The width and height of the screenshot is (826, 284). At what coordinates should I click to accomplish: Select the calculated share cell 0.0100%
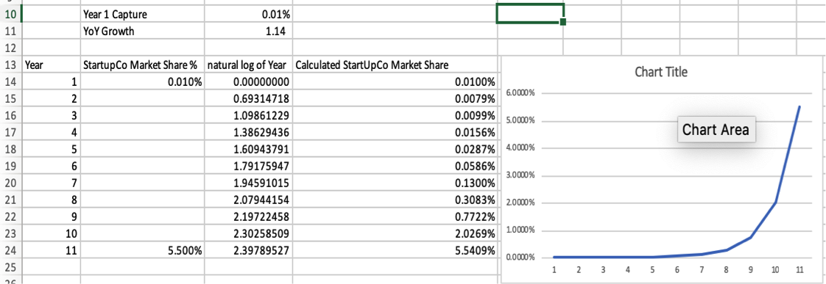coord(395,82)
